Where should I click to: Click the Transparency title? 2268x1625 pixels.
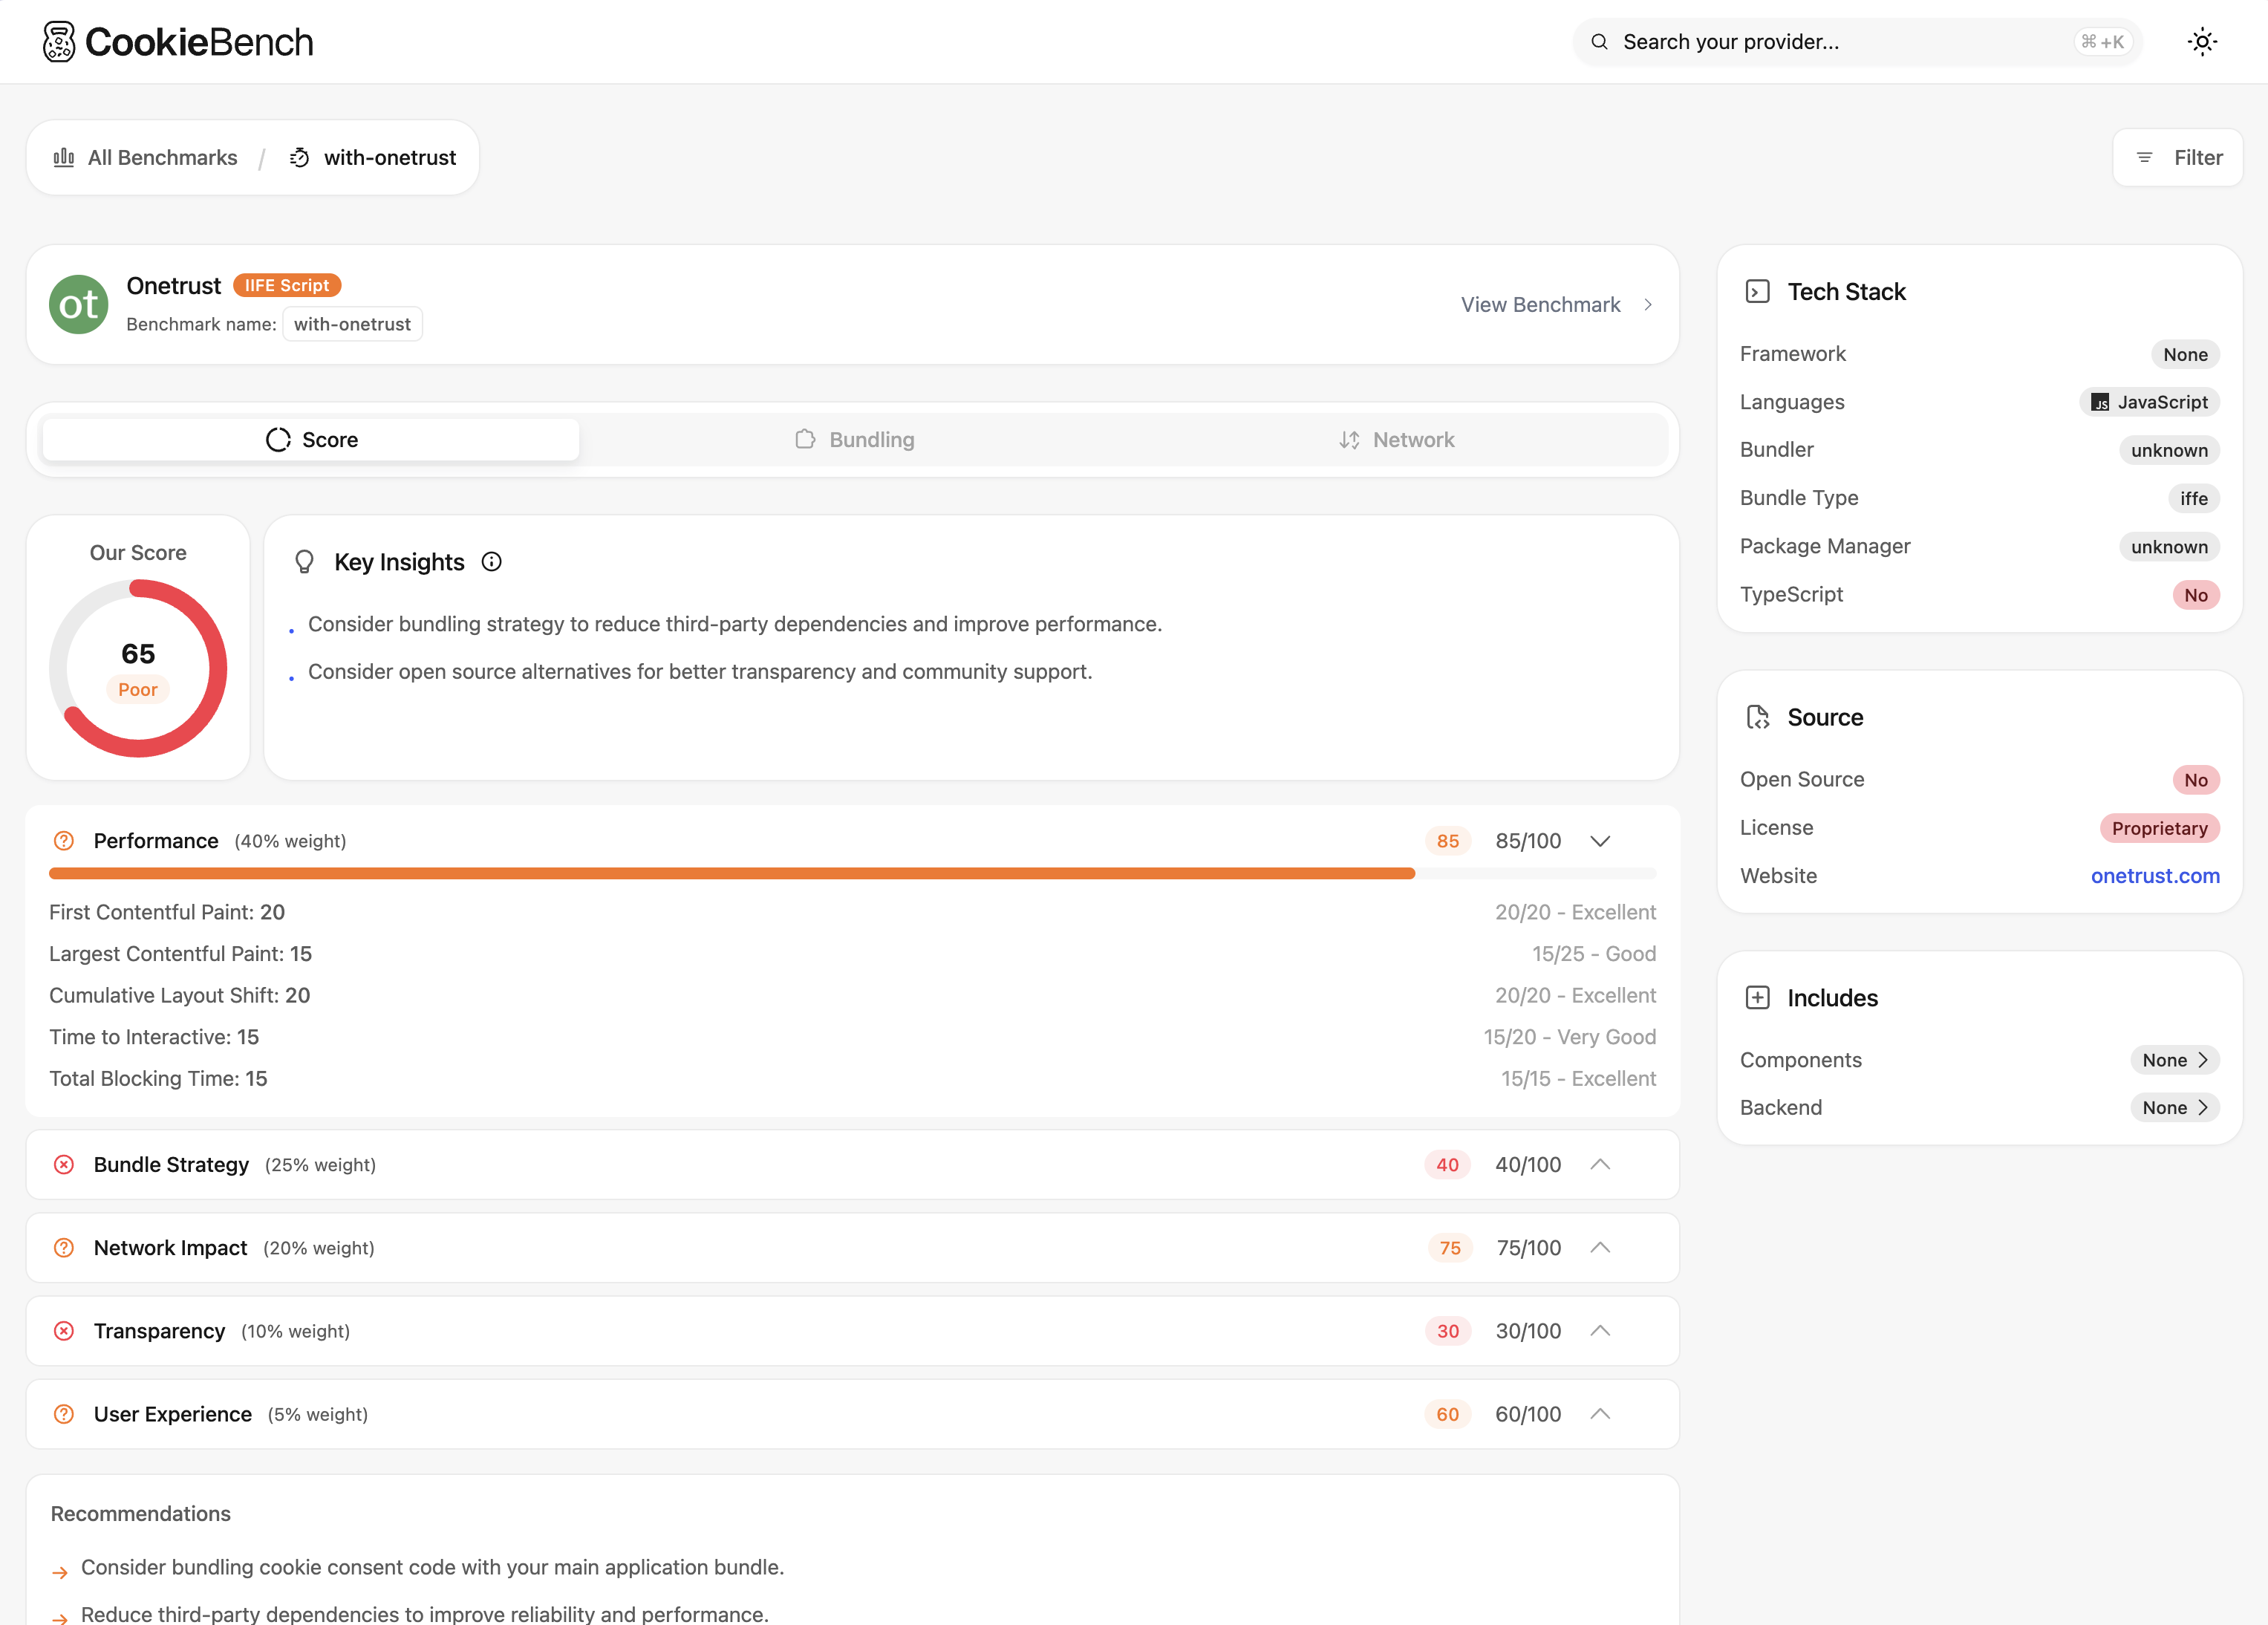[159, 1331]
